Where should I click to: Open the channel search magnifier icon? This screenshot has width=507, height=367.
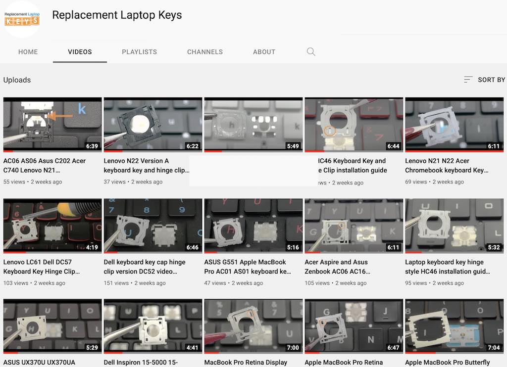pyautogui.click(x=311, y=52)
